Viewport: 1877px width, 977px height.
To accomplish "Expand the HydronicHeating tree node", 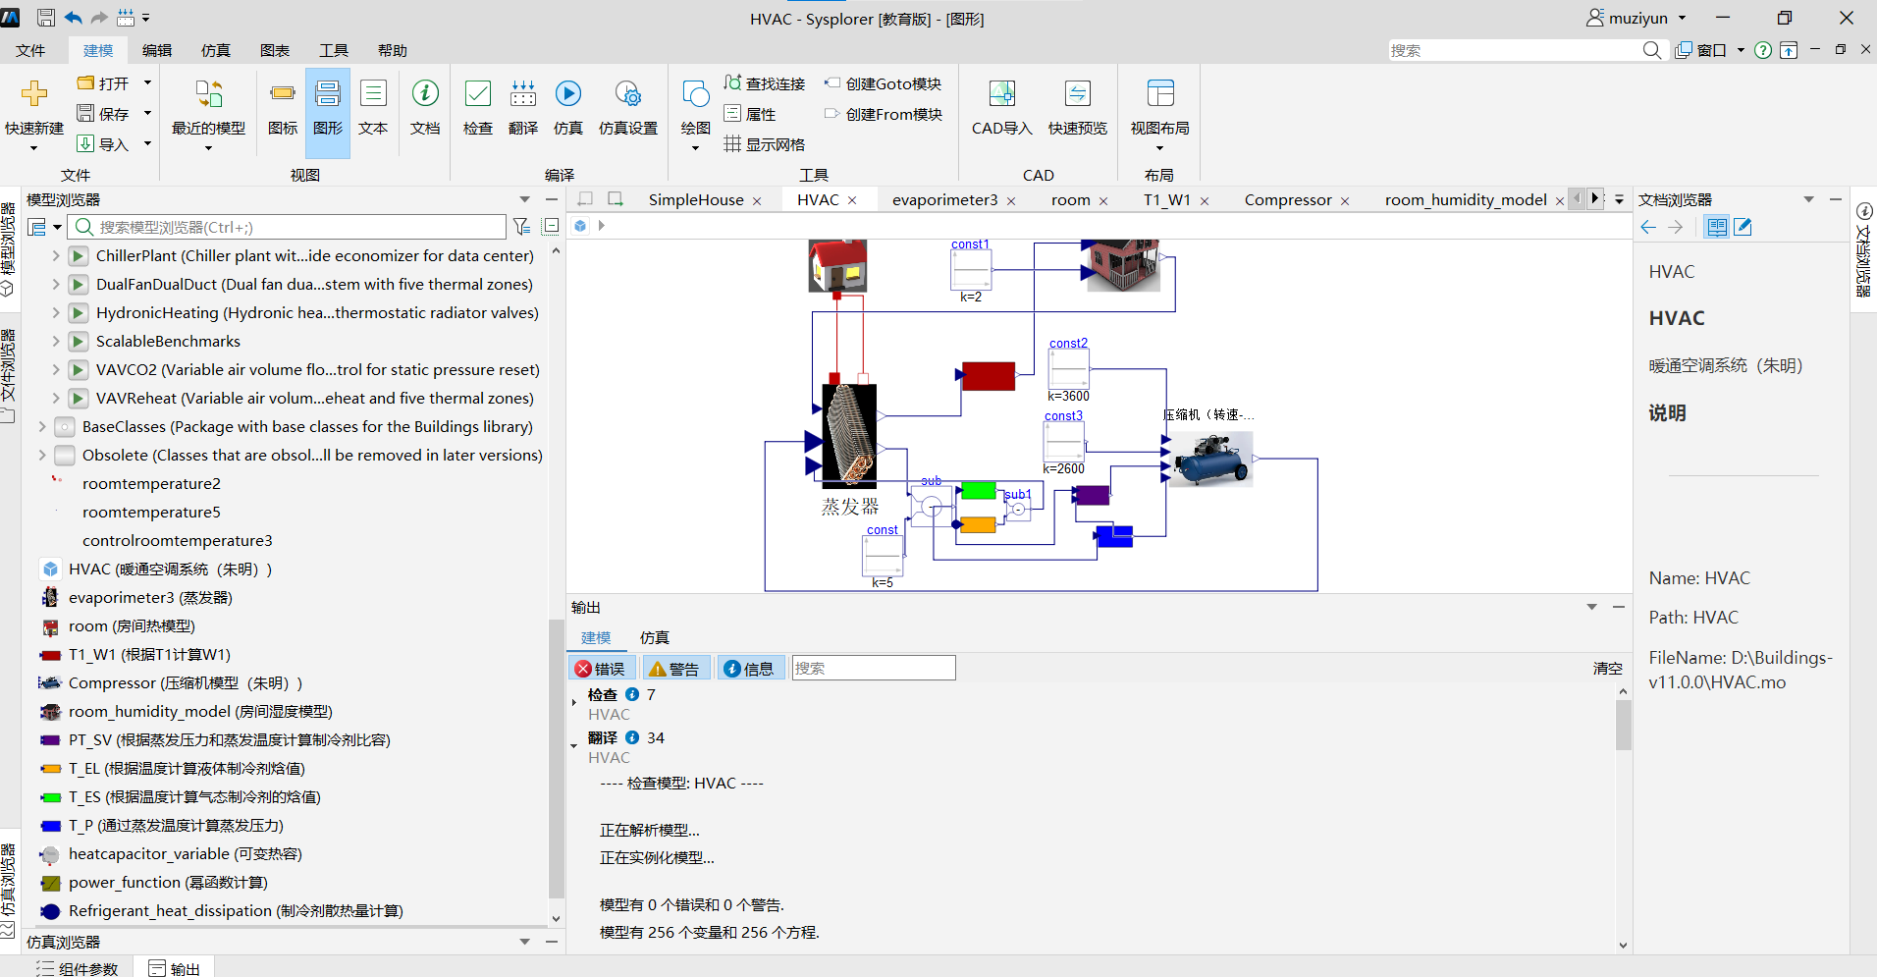I will coord(56,312).
